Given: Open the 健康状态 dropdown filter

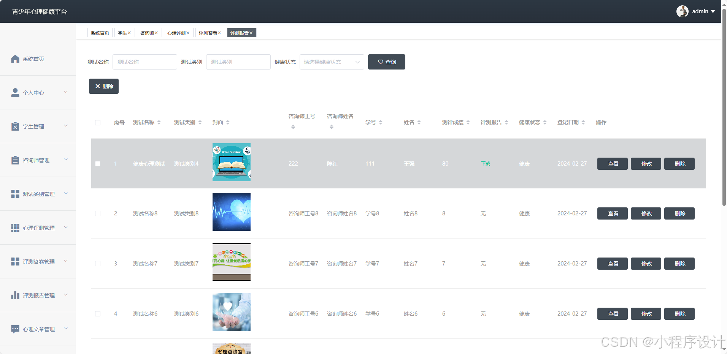Looking at the screenshot, I should (332, 62).
